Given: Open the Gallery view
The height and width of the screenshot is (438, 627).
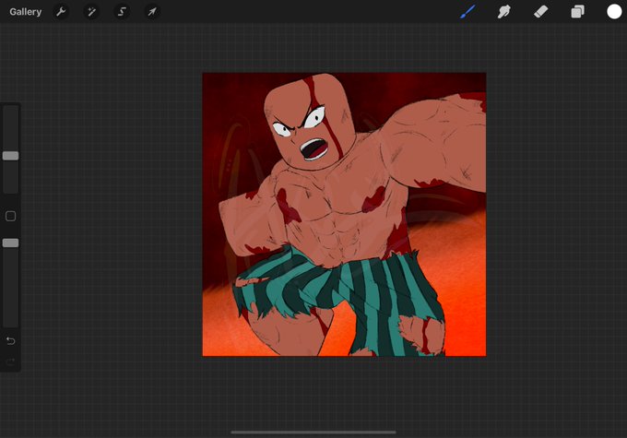Looking at the screenshot, I should pos(26,12).
